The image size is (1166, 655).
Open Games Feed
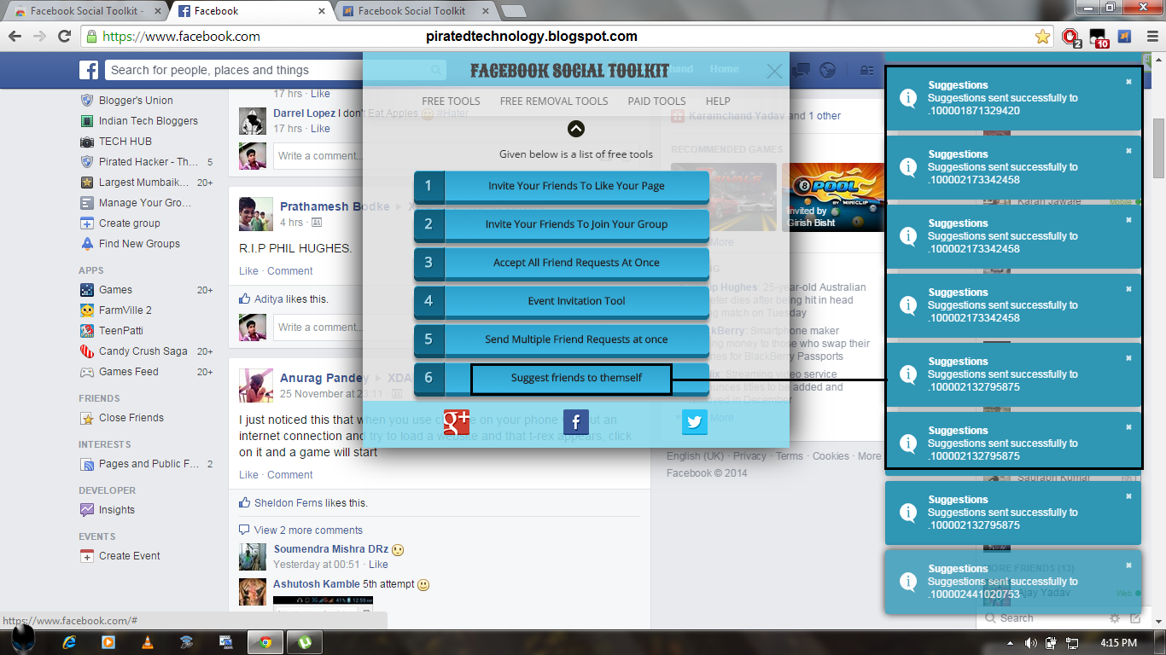tap(128, 372)
